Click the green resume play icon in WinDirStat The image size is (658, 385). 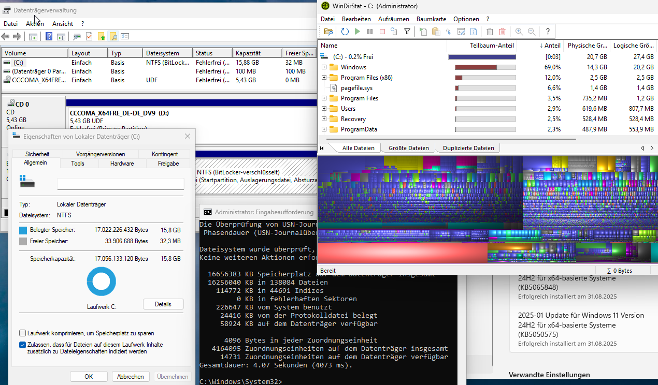point(357,32)
